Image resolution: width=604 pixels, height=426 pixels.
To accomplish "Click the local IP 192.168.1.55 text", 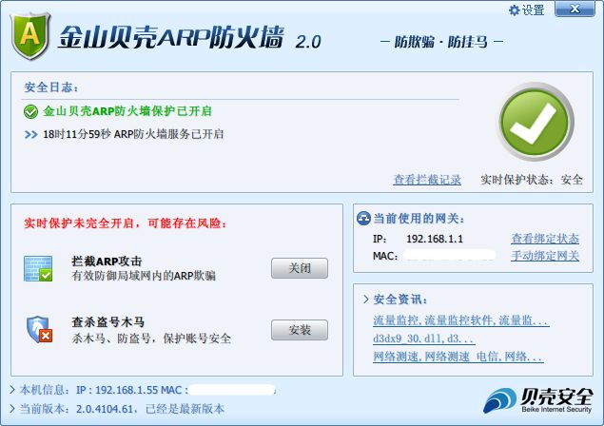I will pyautogui.click(x=127, y=390).
